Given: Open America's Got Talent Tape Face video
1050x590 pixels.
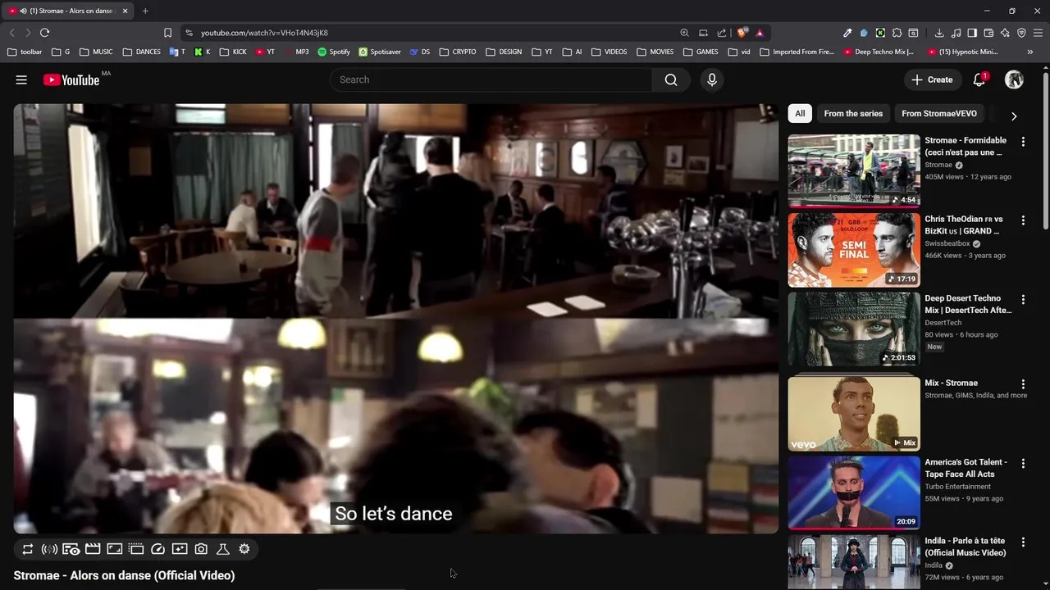Looking at the screenshot, I should coord(854,492).
